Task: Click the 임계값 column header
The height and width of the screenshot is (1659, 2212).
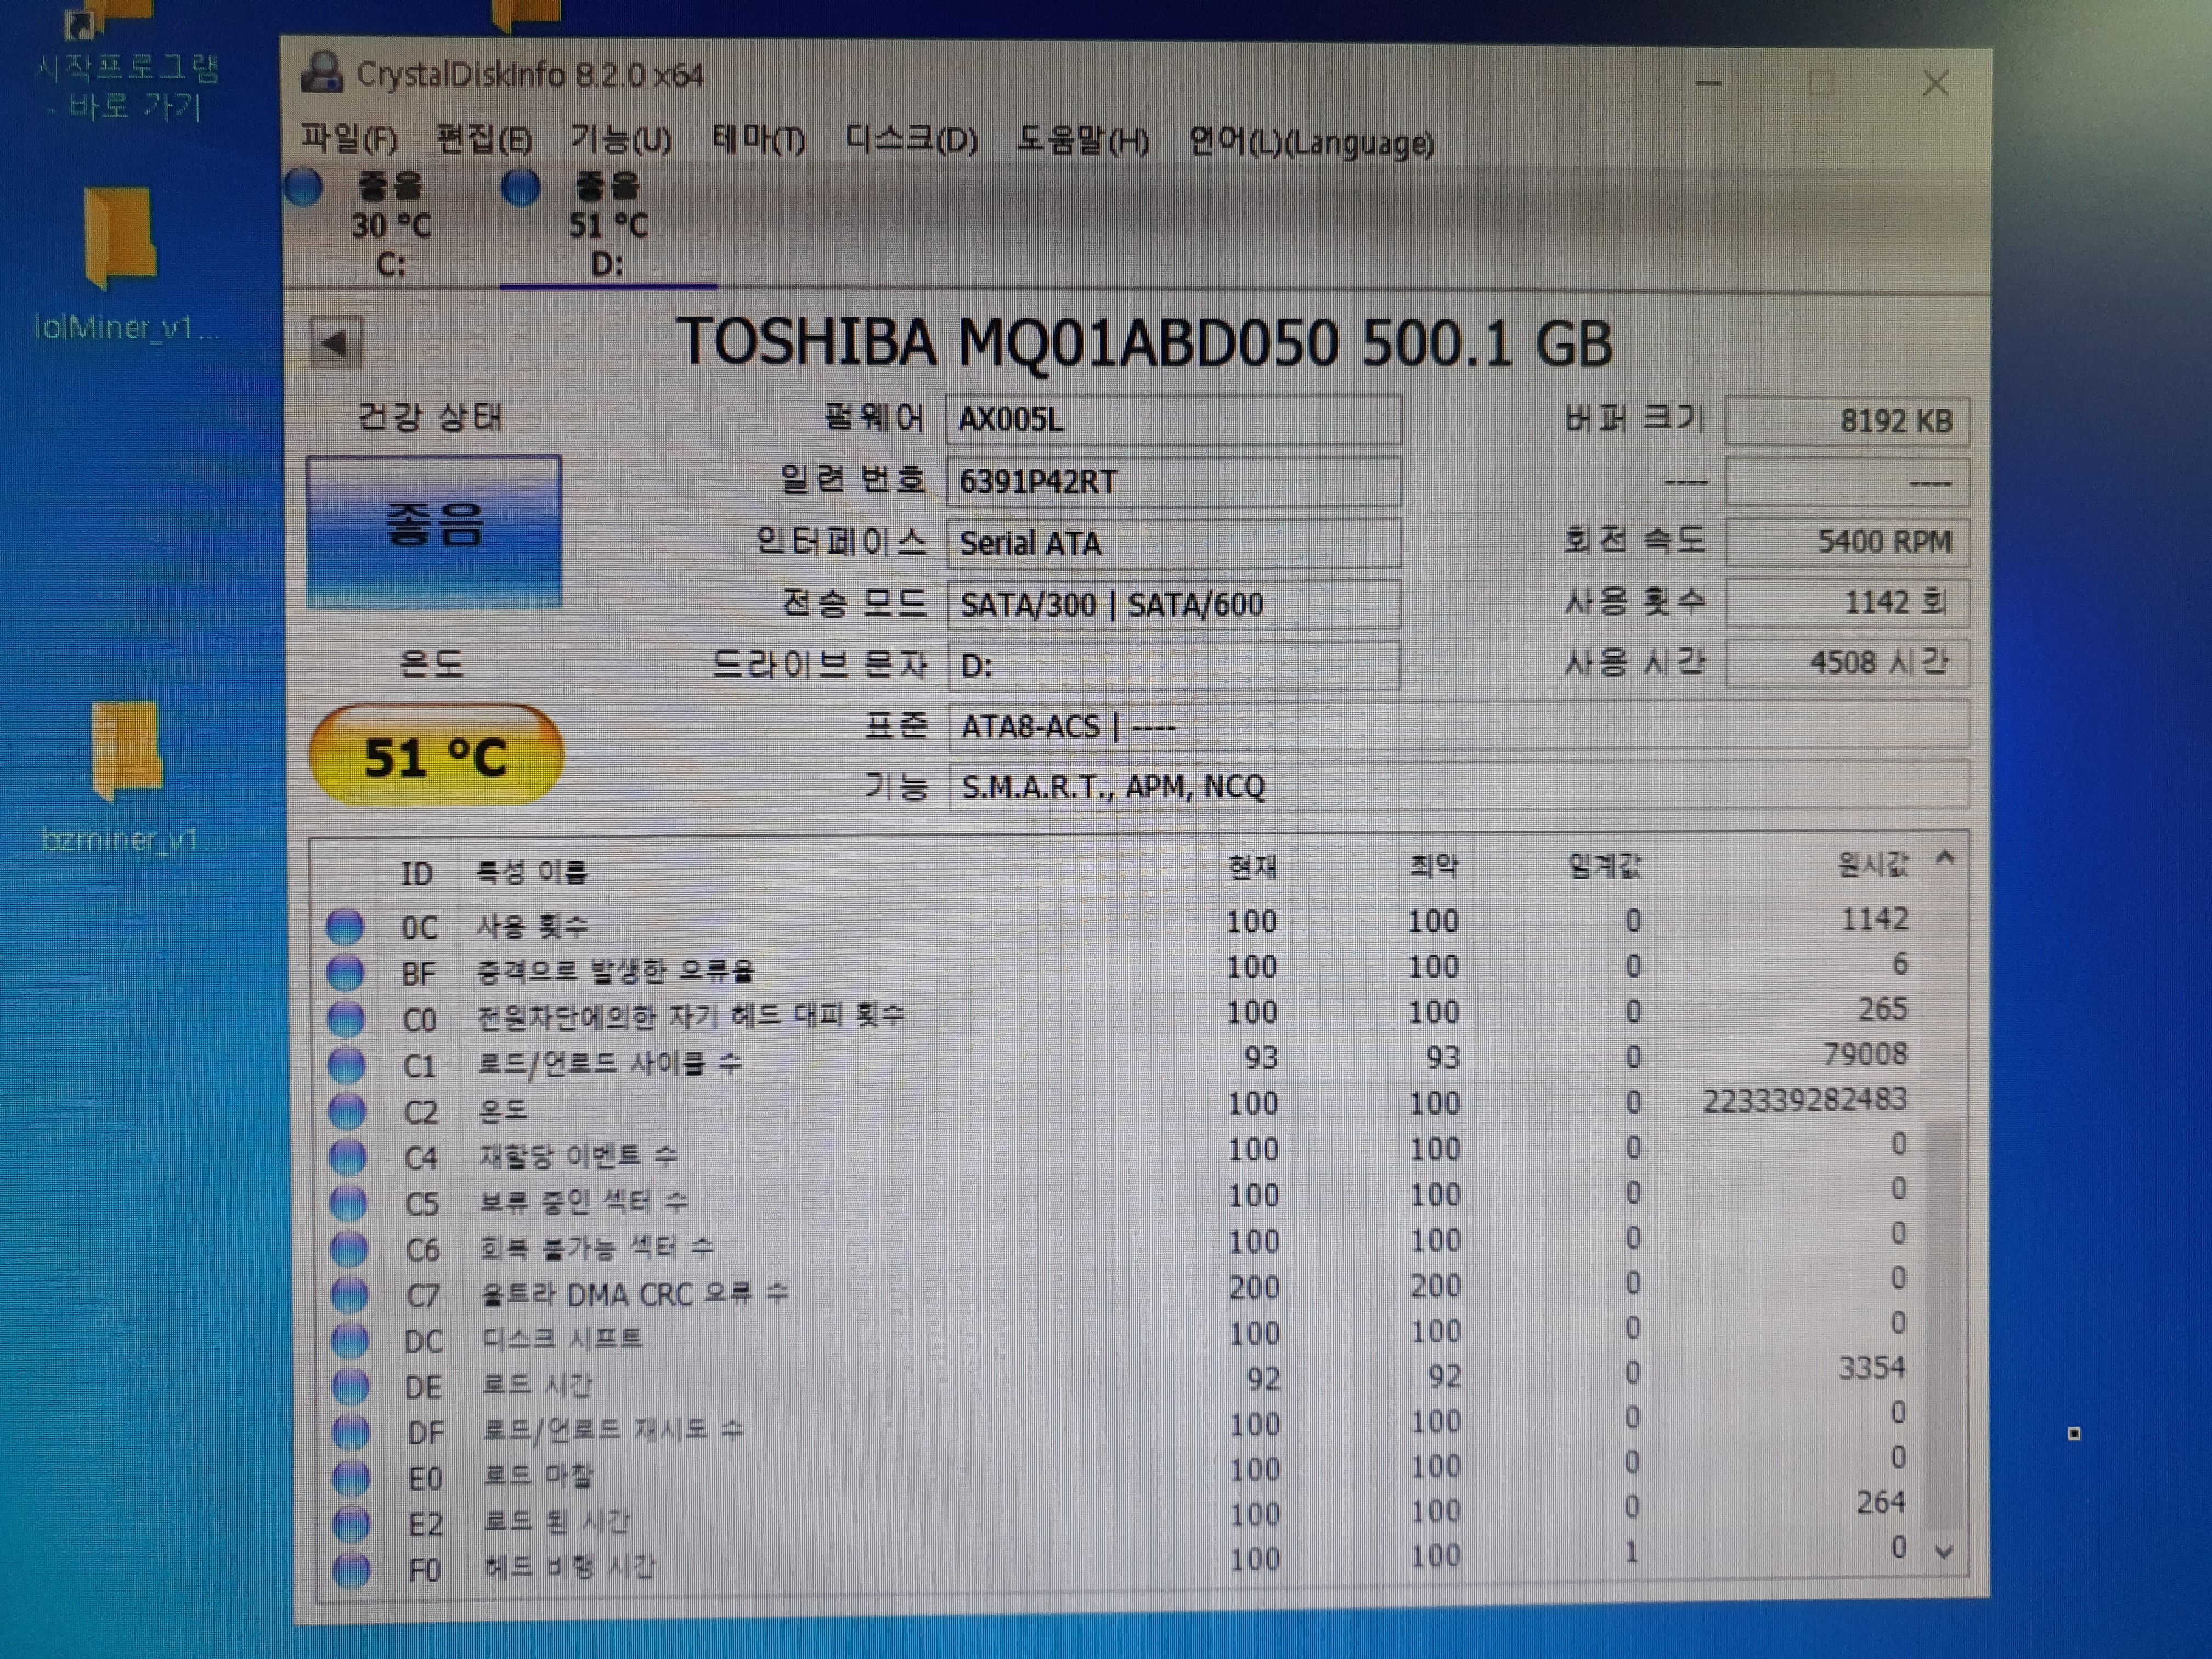Action: [1604, 865]
